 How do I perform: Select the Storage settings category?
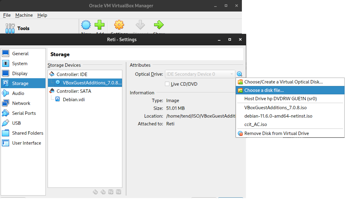tap(23, 83)
